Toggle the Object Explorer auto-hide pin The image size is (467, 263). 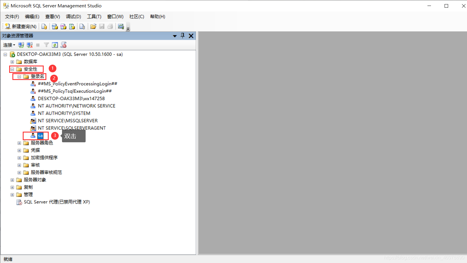point(183,36)
